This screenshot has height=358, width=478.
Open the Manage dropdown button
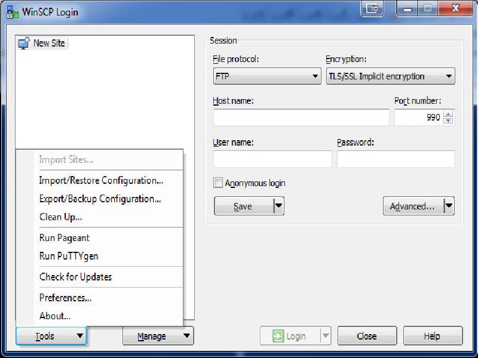(158, 336)
